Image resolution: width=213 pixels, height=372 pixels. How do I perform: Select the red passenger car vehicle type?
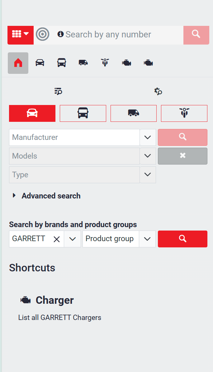tap(32, 113)
